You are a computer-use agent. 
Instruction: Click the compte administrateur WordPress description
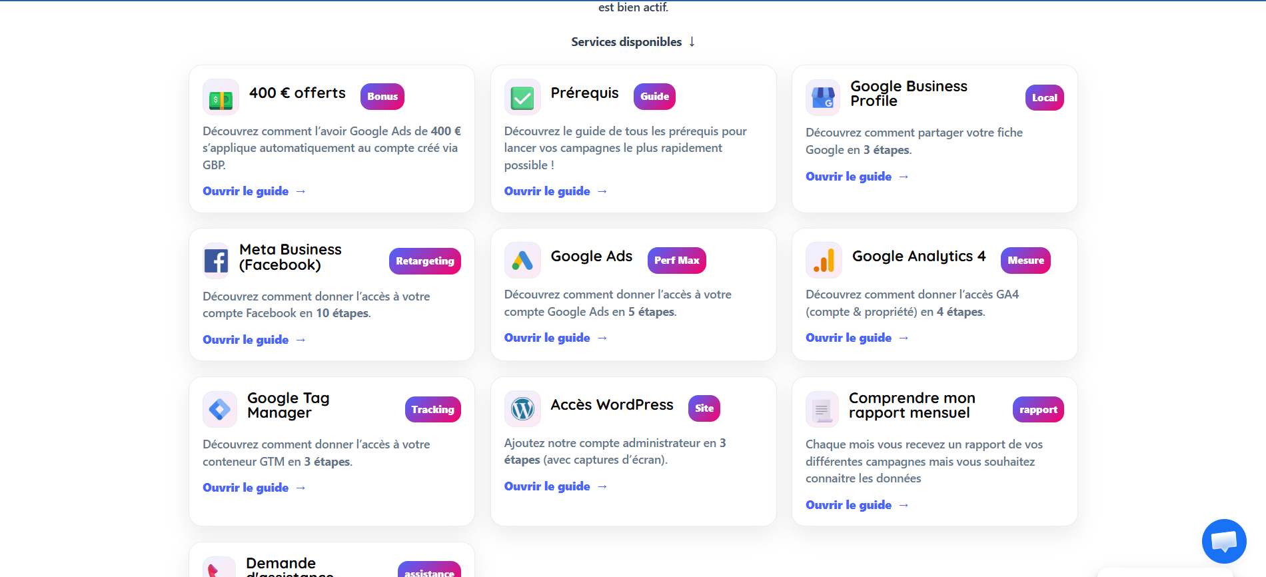pyautogui.click(x=615, y=452)
